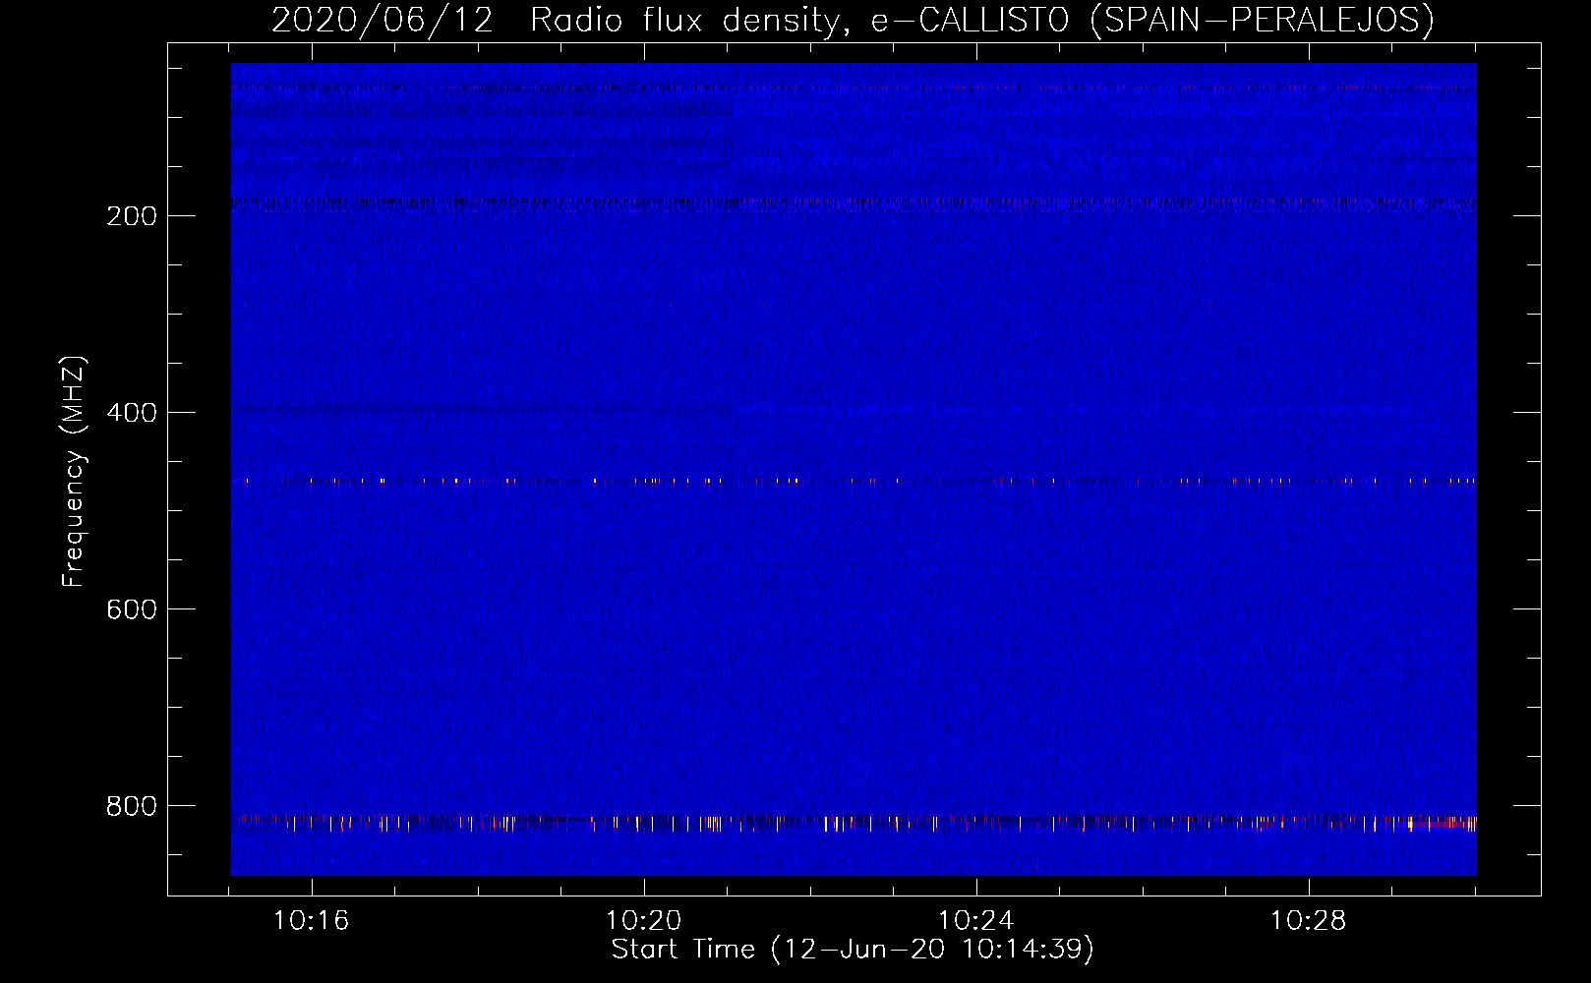Select the date '2020/06/12' in the title
This screenshot has width=1591, height=983.
click(x=383, y=20)
